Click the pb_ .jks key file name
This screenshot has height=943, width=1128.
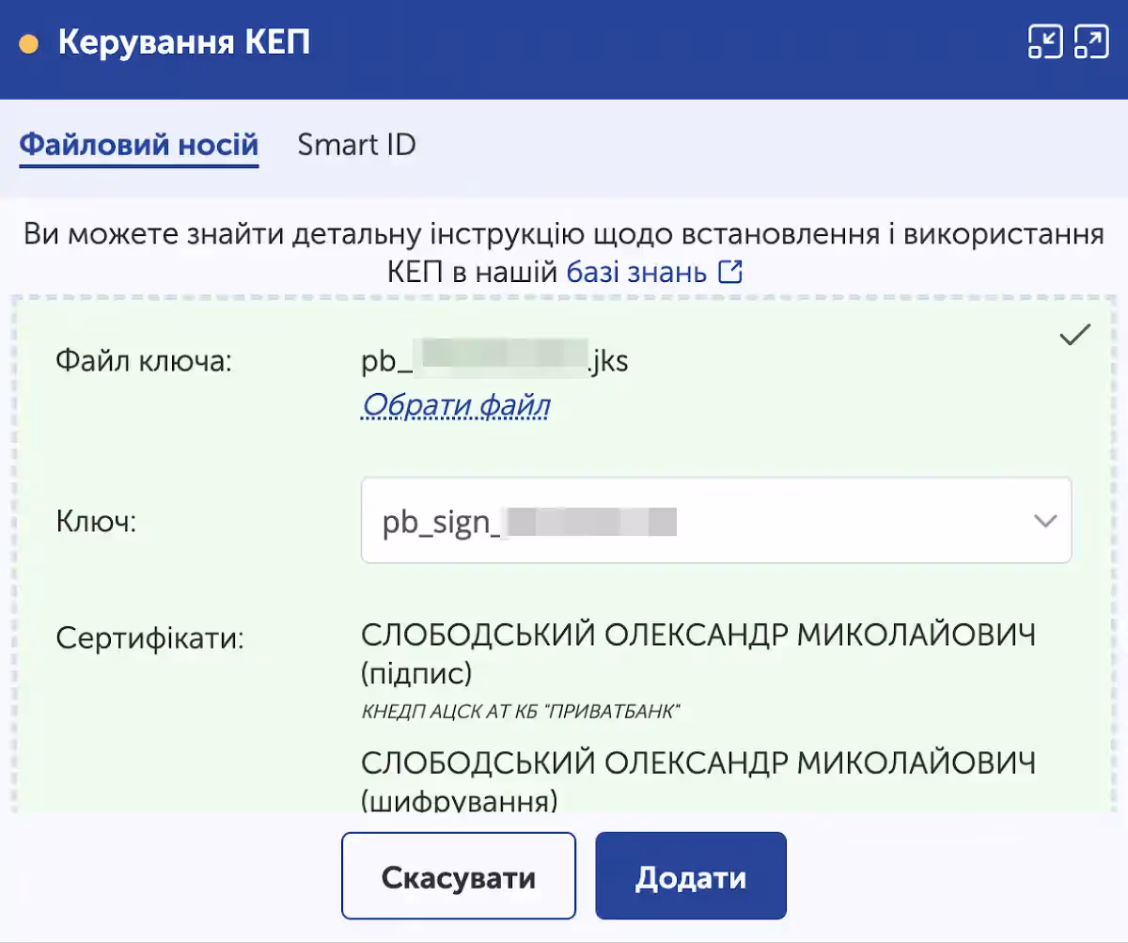pyautogui.click(x=493, y=360)
